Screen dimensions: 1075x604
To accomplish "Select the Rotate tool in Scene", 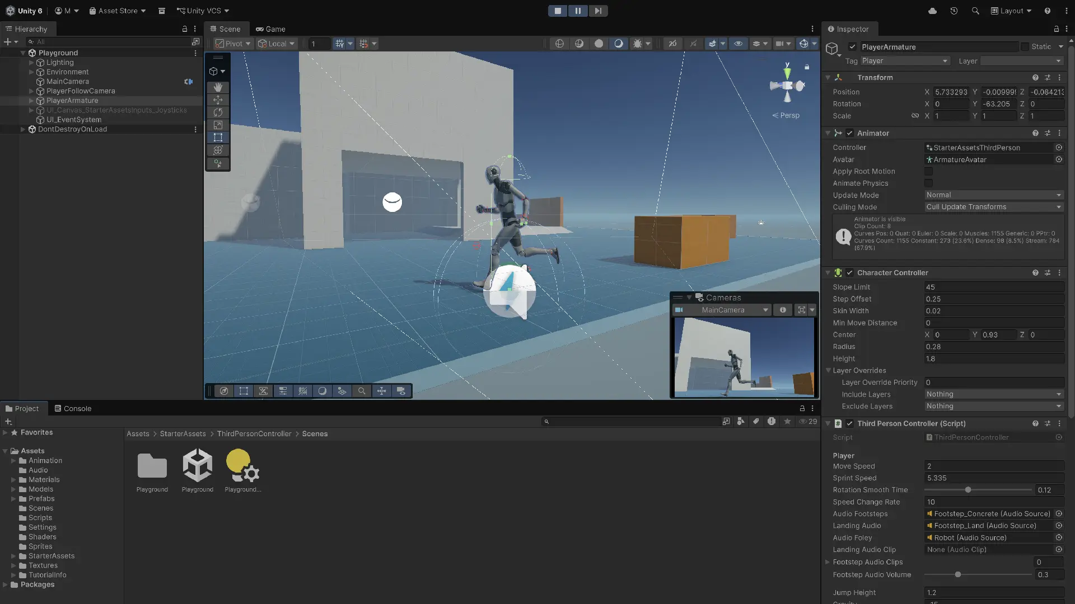I will click(218, 112).
